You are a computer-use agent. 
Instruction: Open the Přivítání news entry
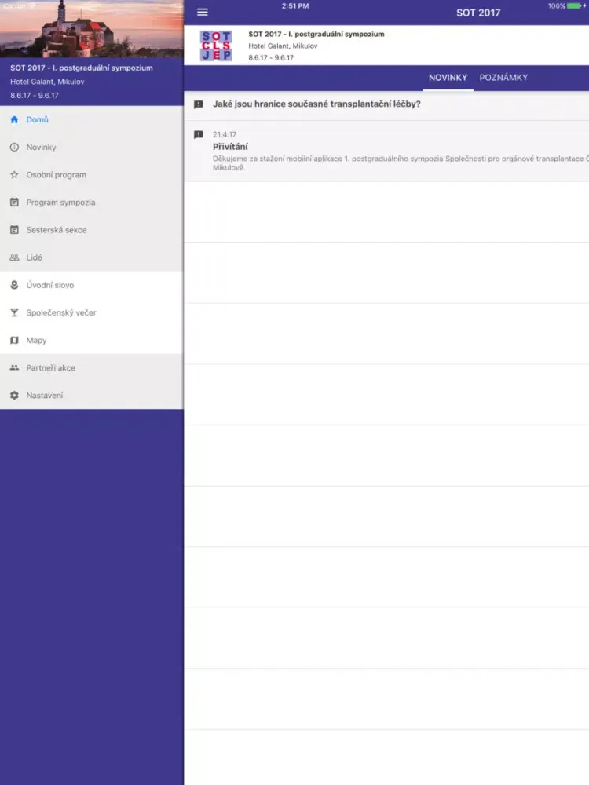[x=386, y=151]
